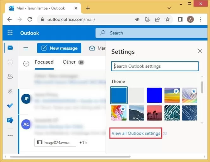Open the Calendar module in sidebar
Screen dimensions: 210x162
click(x=10, y=62)
